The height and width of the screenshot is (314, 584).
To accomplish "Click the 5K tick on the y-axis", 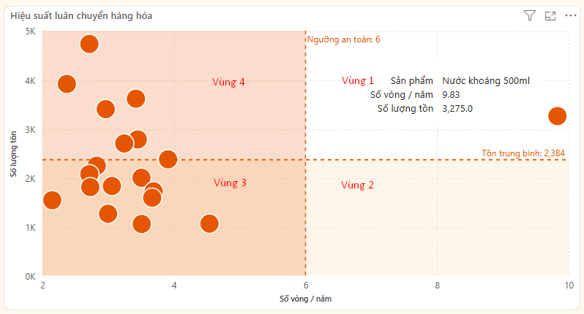I will [30, 31].
